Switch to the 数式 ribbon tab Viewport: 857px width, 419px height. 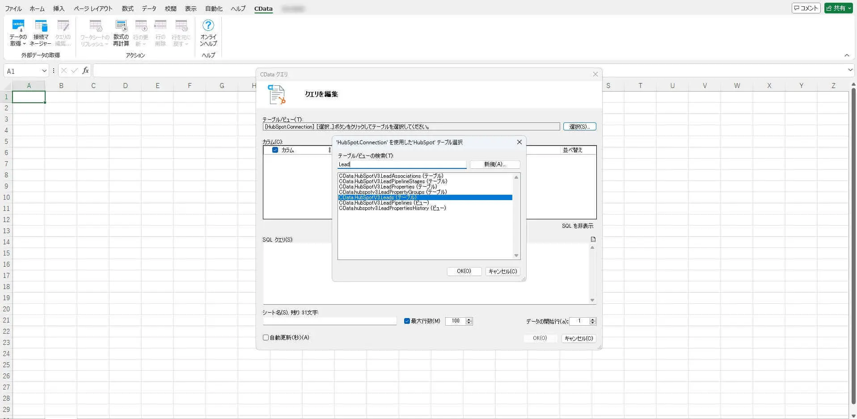pyautogui.click(x=127, y=8)
